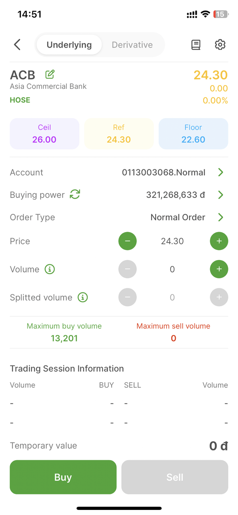The width and height of the screenshot is (238, 515).
Task: Show Volume info icon
Action: coord(49,269)
